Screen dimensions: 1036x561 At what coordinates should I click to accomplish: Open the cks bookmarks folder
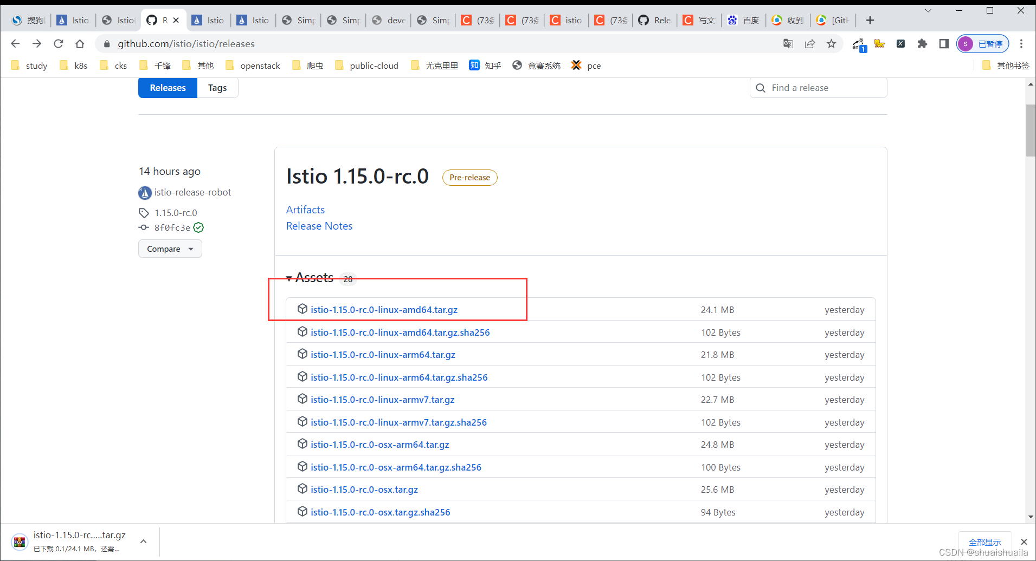click(113, 66)
